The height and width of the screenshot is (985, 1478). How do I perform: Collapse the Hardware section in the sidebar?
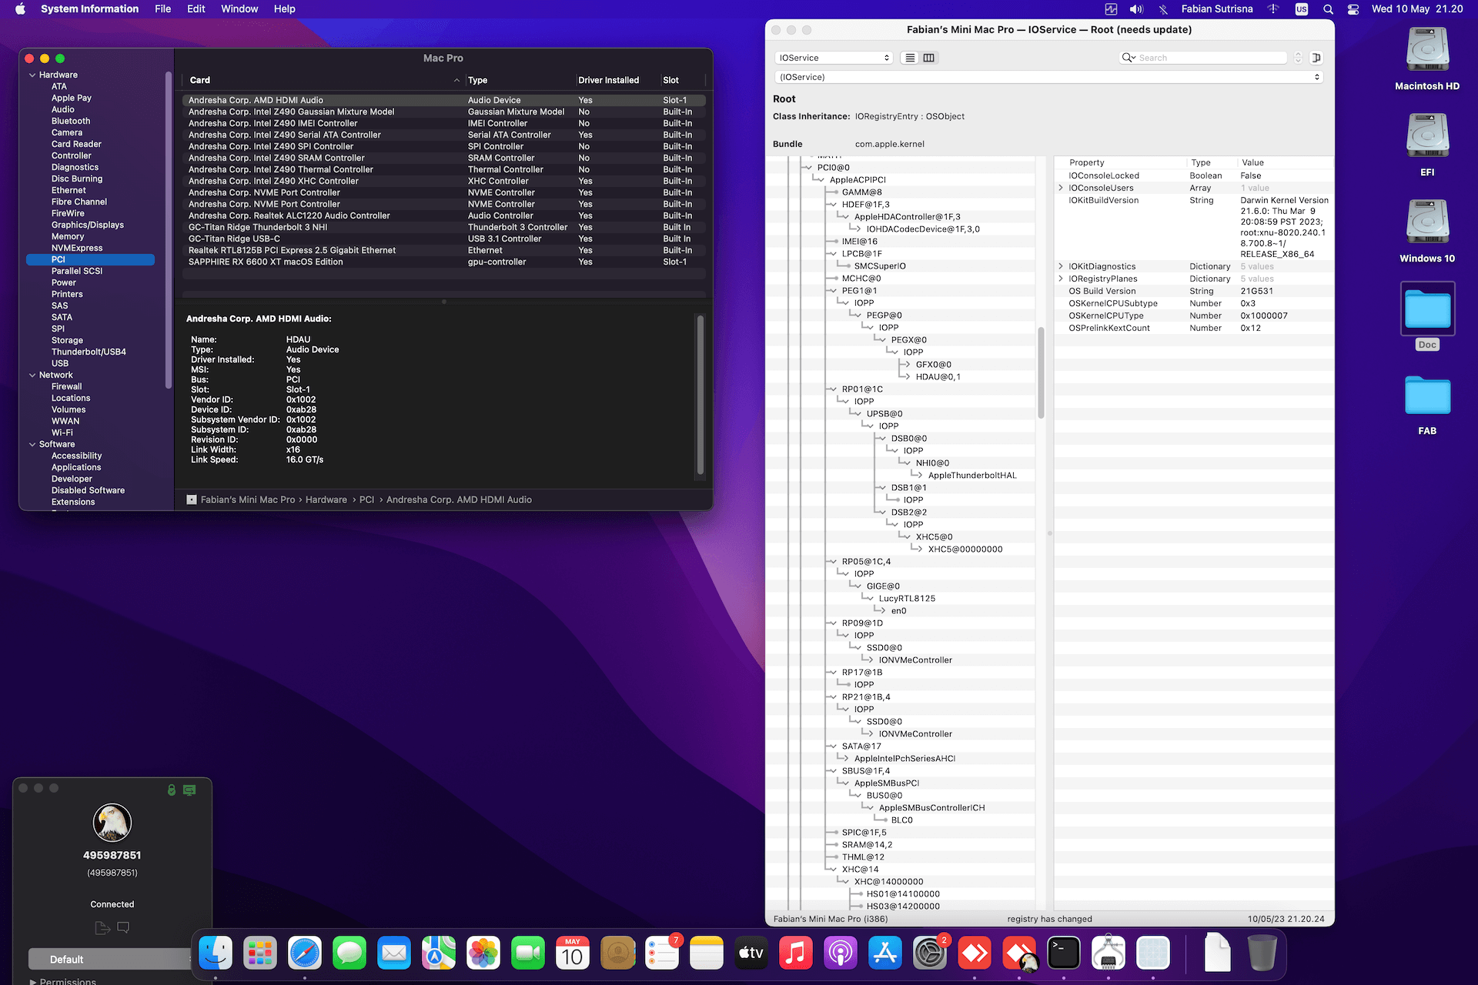tap(32, 75)
